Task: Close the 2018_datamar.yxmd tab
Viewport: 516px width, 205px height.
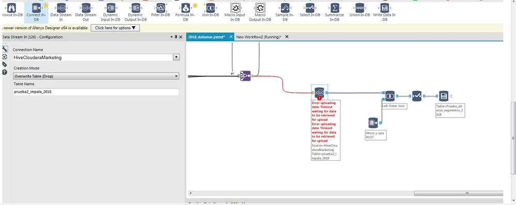Action: point(231,37)
